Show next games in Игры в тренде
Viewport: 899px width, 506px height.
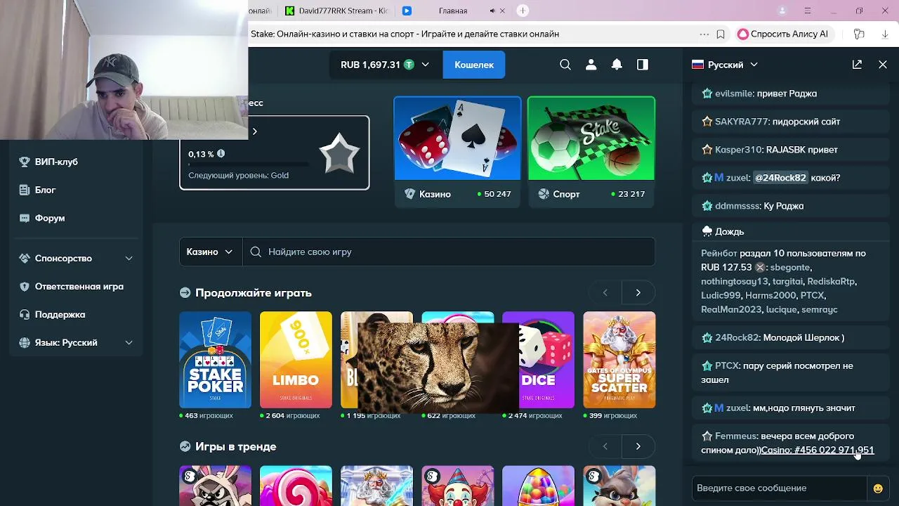click(x=638, y=446)
